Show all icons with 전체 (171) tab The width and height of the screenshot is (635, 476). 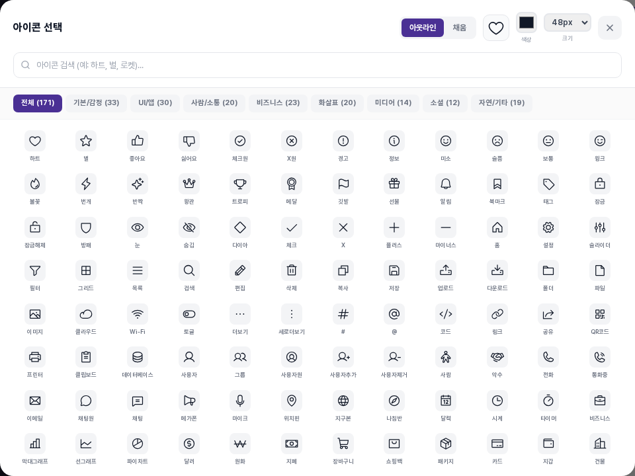click(38, 103)
